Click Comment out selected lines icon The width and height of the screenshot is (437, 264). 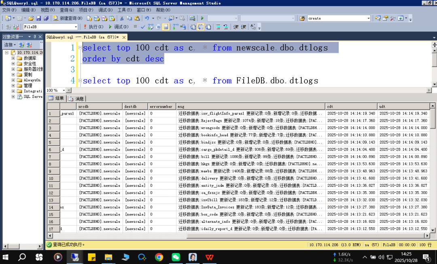click(218, 27)
